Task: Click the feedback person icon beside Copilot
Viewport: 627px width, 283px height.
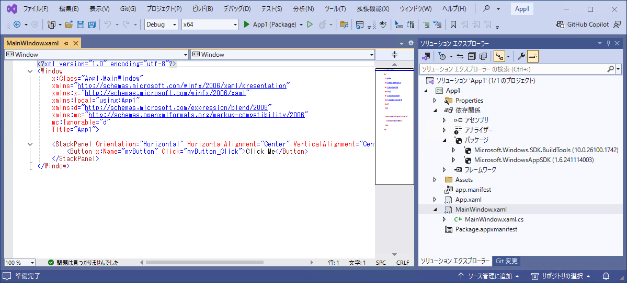Action: click(616, 24)
